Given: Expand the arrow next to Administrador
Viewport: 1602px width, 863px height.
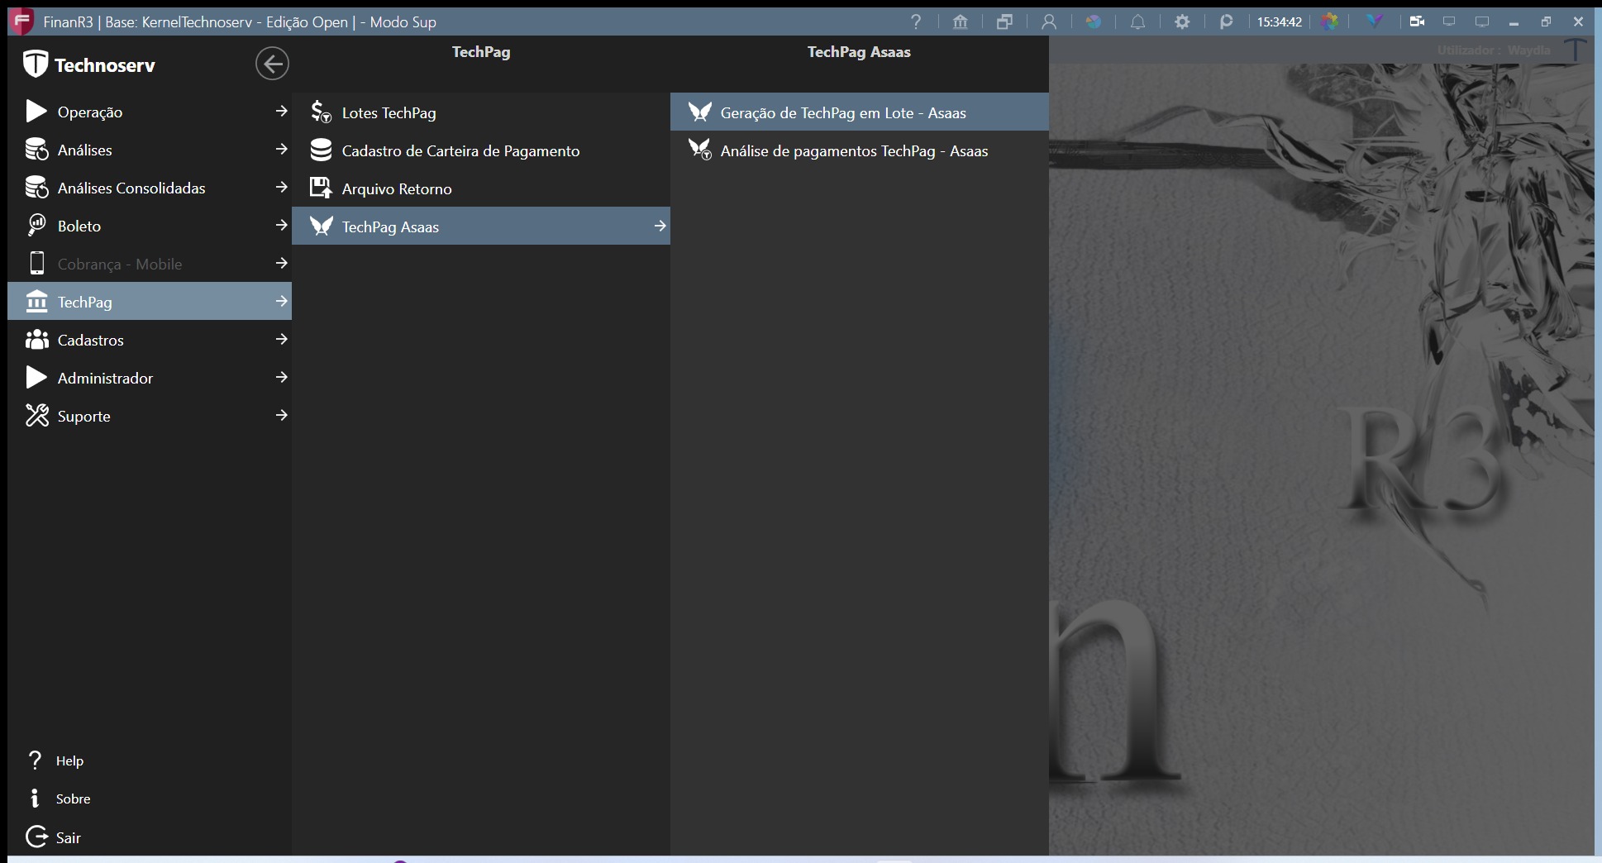Looking at the screenshot, I should 281,377.
